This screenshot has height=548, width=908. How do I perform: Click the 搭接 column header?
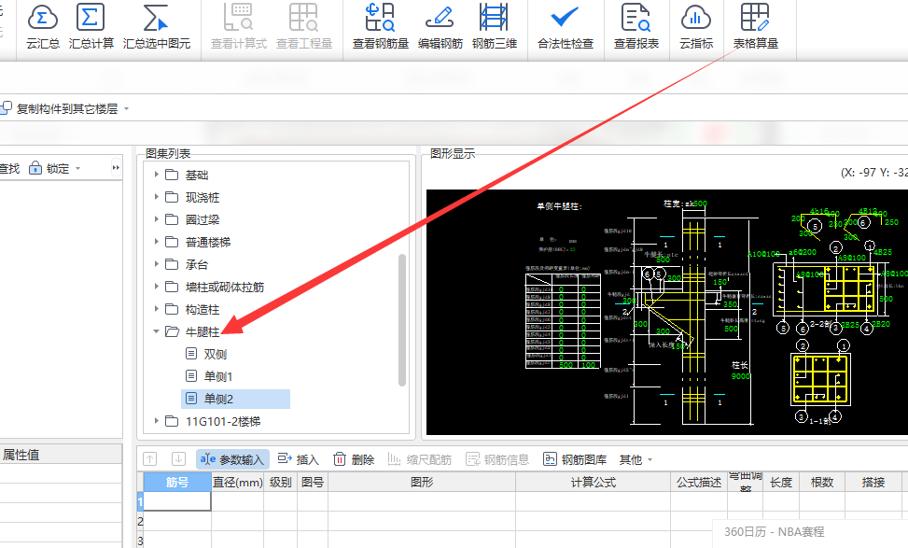click(x=873, y=482)
